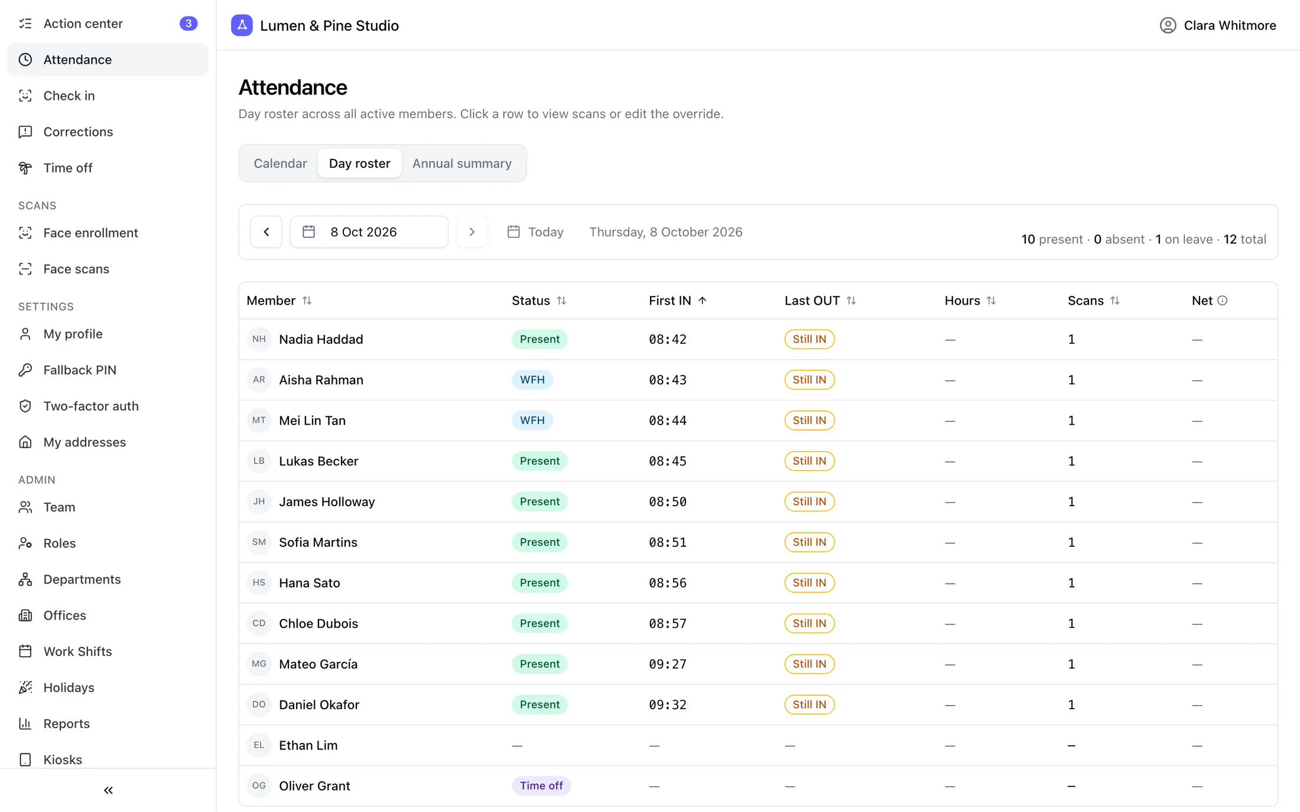The height and width of the screenshot is (812, 1300).
Task: Open the Team admin page
Action: 108,507
